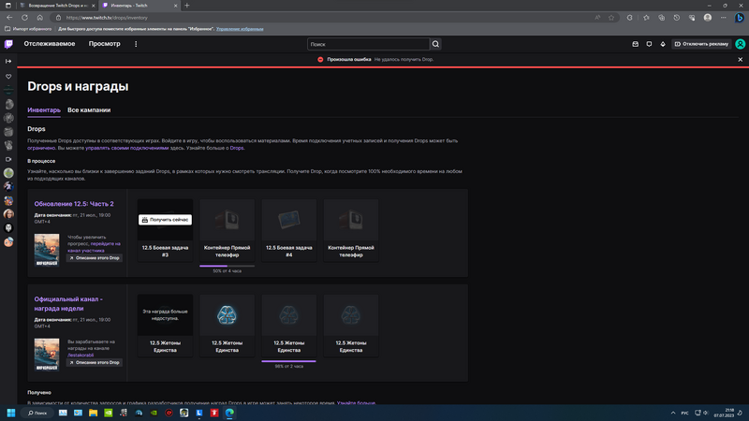749x421 pixels.
Task: Open the whispers chat bubble icon
Action: pyautogui.click(x=649, y=44)
